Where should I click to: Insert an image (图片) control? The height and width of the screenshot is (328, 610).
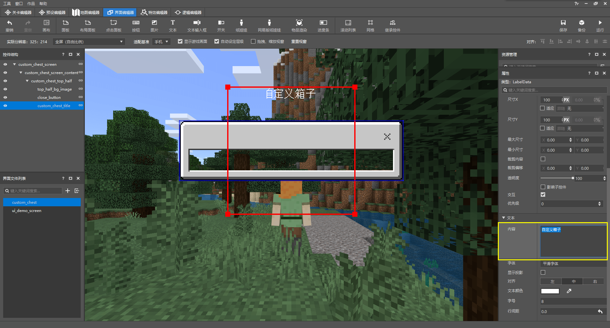[x=154, y=25]
